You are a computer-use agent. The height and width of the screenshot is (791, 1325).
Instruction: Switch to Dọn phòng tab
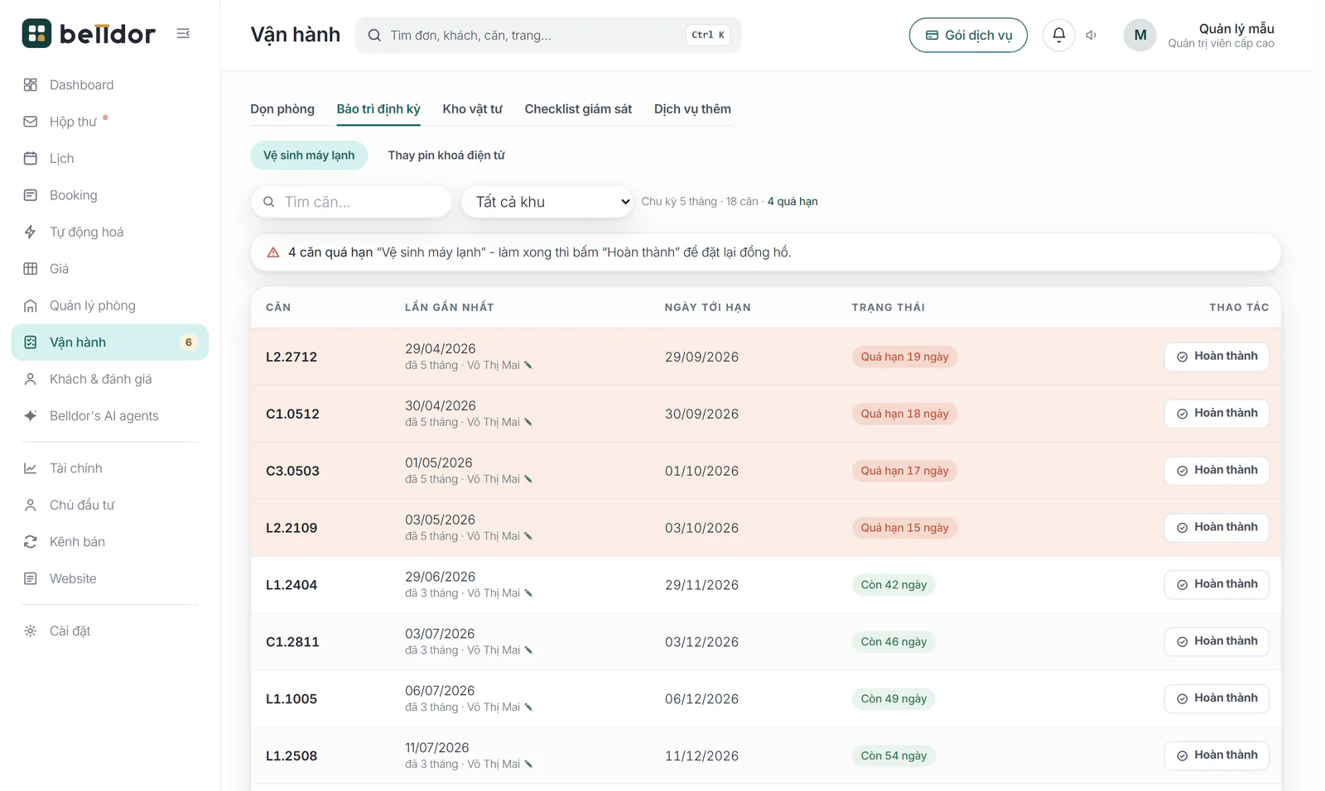pos(282,109)
